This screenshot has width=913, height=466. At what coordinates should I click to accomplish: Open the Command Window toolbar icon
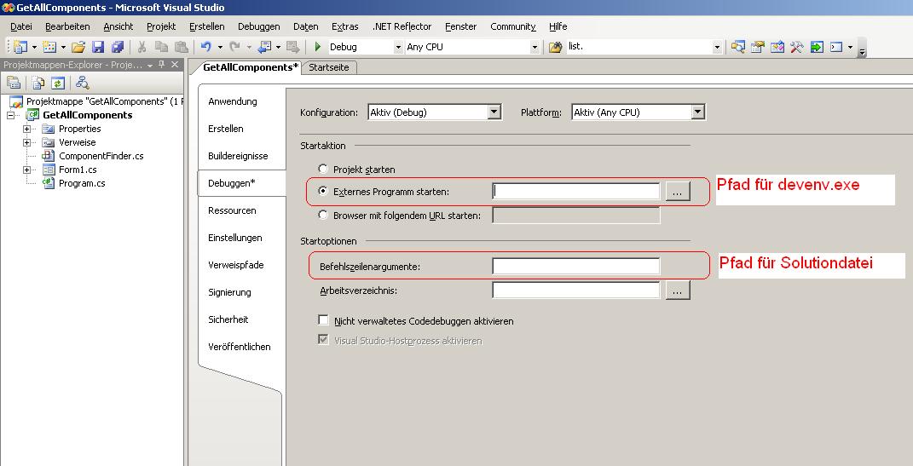point(837,47)
